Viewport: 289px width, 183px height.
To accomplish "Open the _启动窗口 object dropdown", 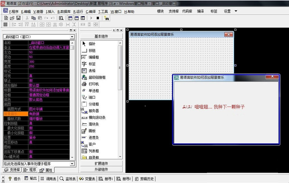I will (x=72, y=37).
